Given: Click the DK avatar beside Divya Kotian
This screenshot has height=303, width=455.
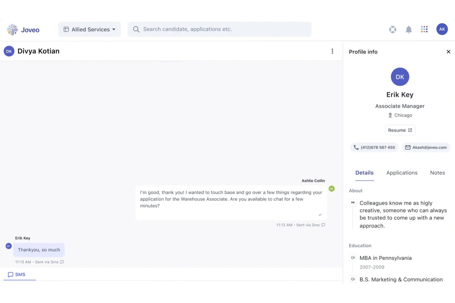Looking at the screenshot, I should click(x=9, y=51).
